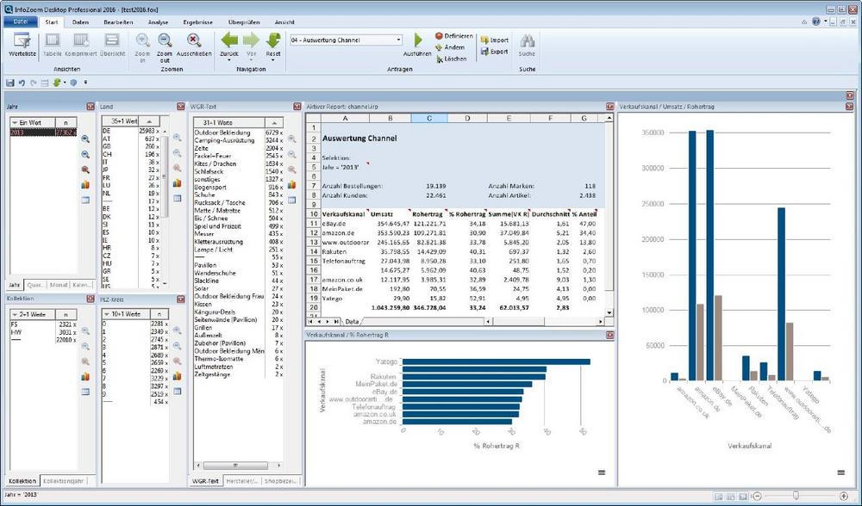Click the chart icon in Kollektion panel

click(85, 376)
